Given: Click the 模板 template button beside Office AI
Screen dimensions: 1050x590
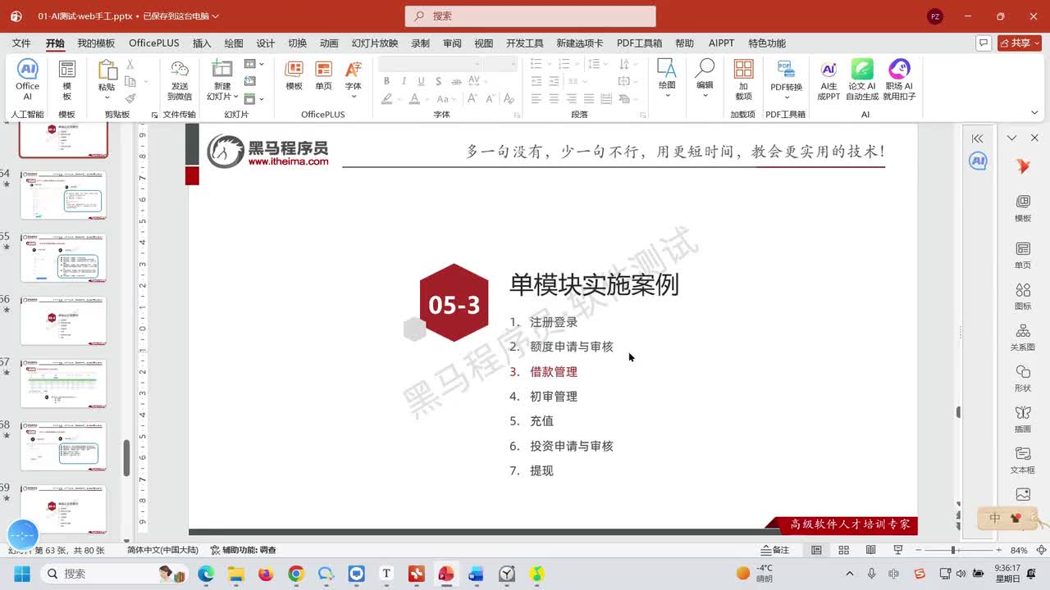Looking at the screenshot, I should (66, 79).
